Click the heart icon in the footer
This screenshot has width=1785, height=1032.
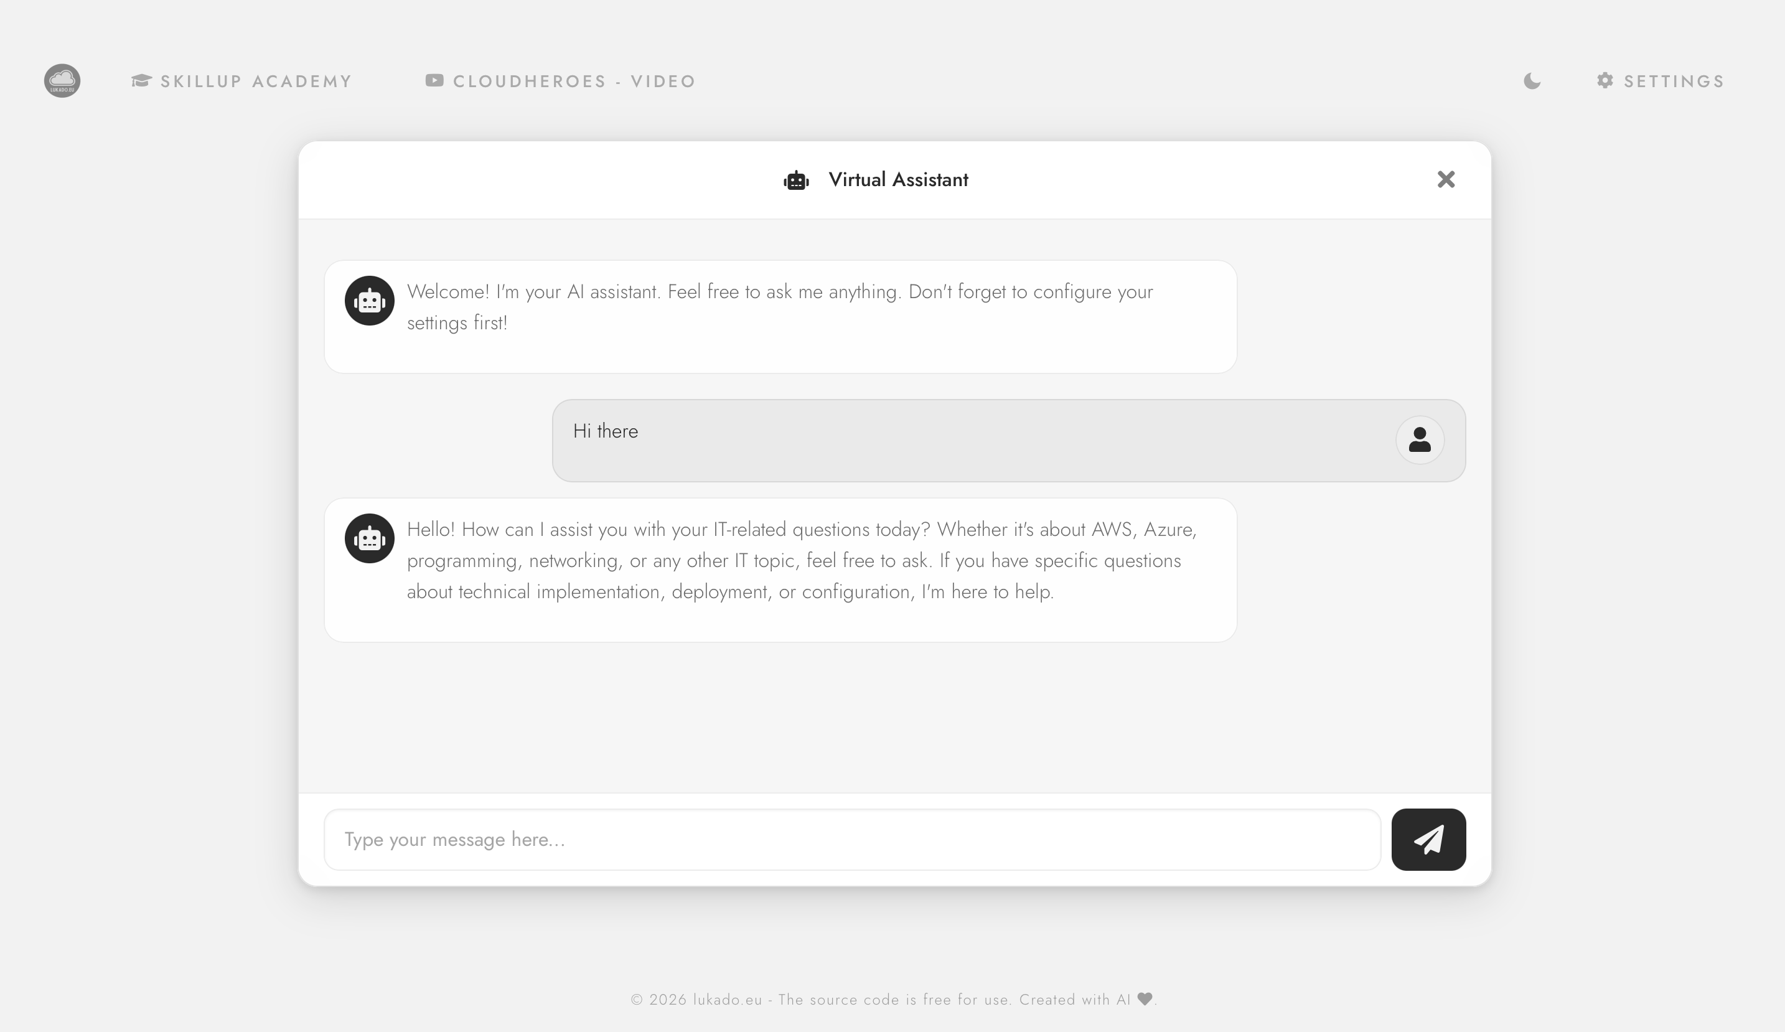click(1145, 999)
